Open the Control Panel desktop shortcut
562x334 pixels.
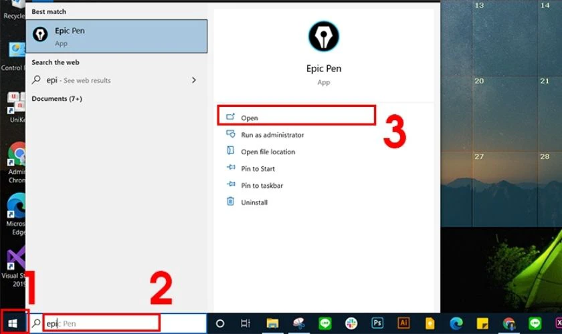(13, 57)
